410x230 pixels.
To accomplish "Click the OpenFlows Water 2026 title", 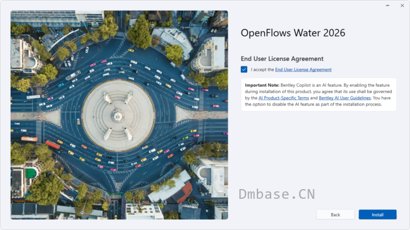I will (293, 33).
